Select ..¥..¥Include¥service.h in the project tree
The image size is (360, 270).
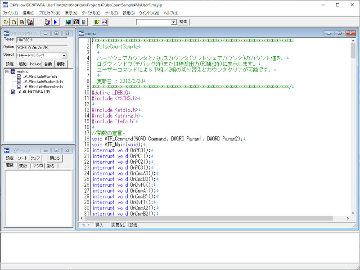[x=43, y=86]
